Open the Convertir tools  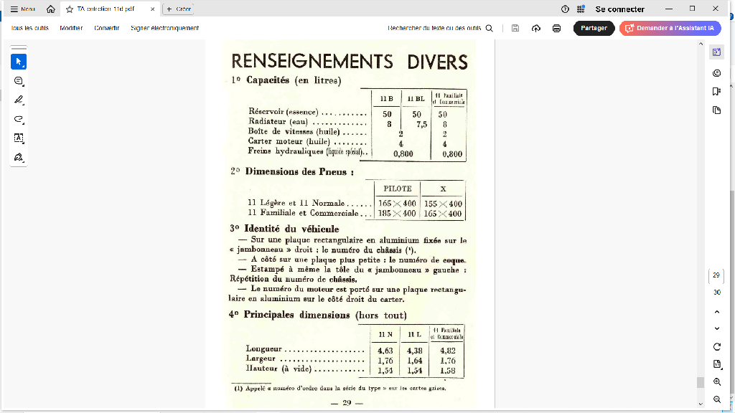click(106, 27)
